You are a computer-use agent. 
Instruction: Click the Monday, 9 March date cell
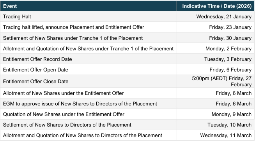point(216,114)
